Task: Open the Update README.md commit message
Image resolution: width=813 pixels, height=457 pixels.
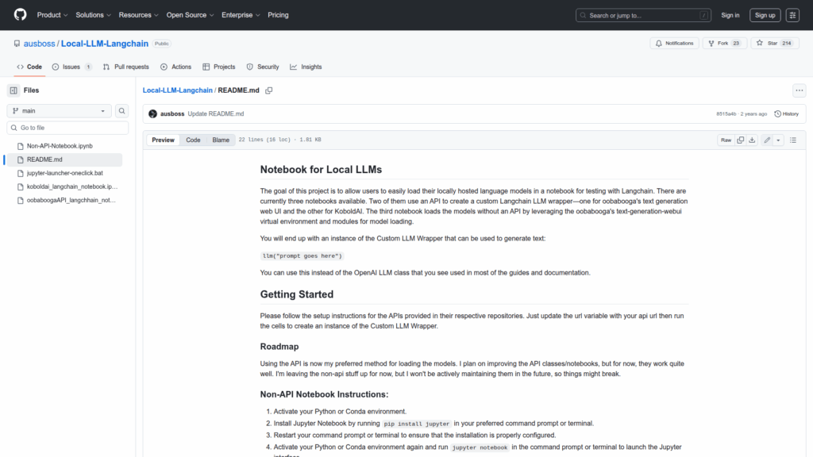Action: (x=216, y=114)
